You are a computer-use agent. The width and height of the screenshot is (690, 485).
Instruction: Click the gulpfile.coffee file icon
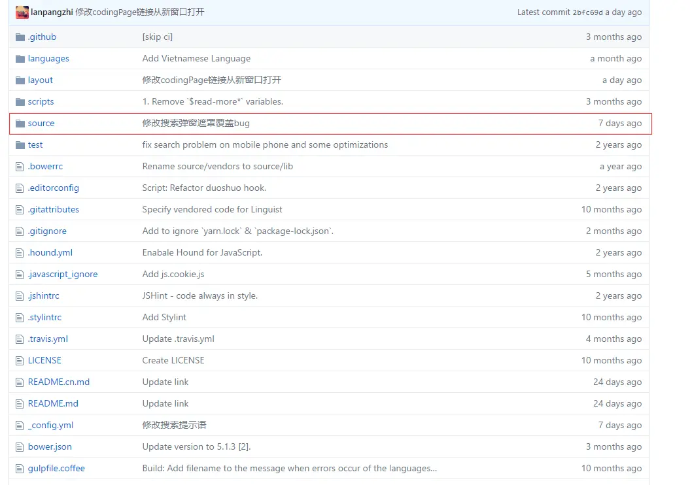point(20,468)
